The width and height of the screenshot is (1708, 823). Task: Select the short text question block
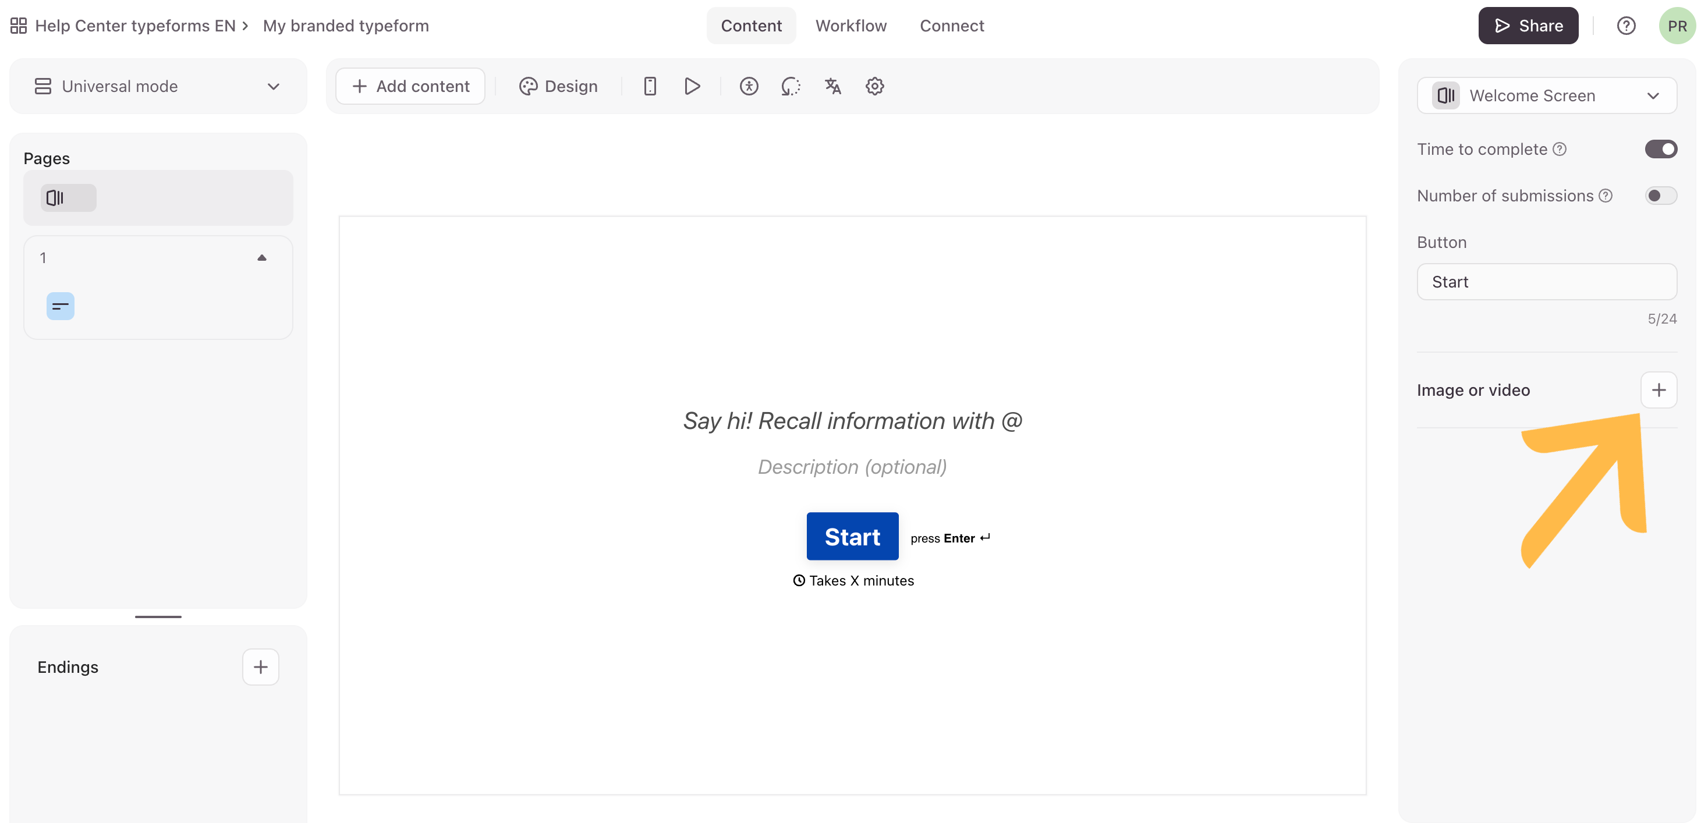pyautogui.click(x=61, y=306)
